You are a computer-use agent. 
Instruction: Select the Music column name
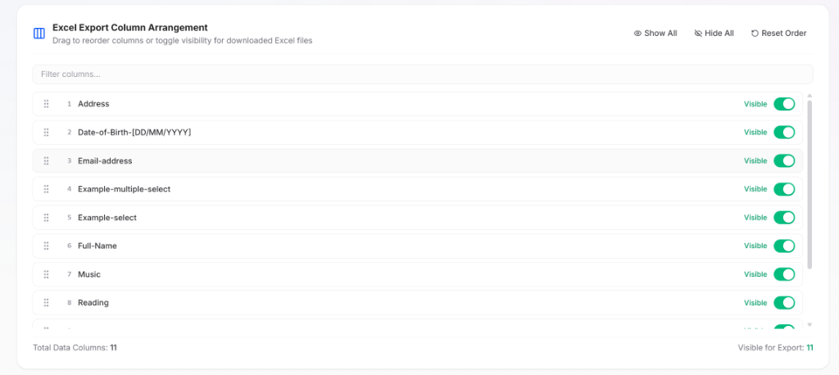point(89,274)
